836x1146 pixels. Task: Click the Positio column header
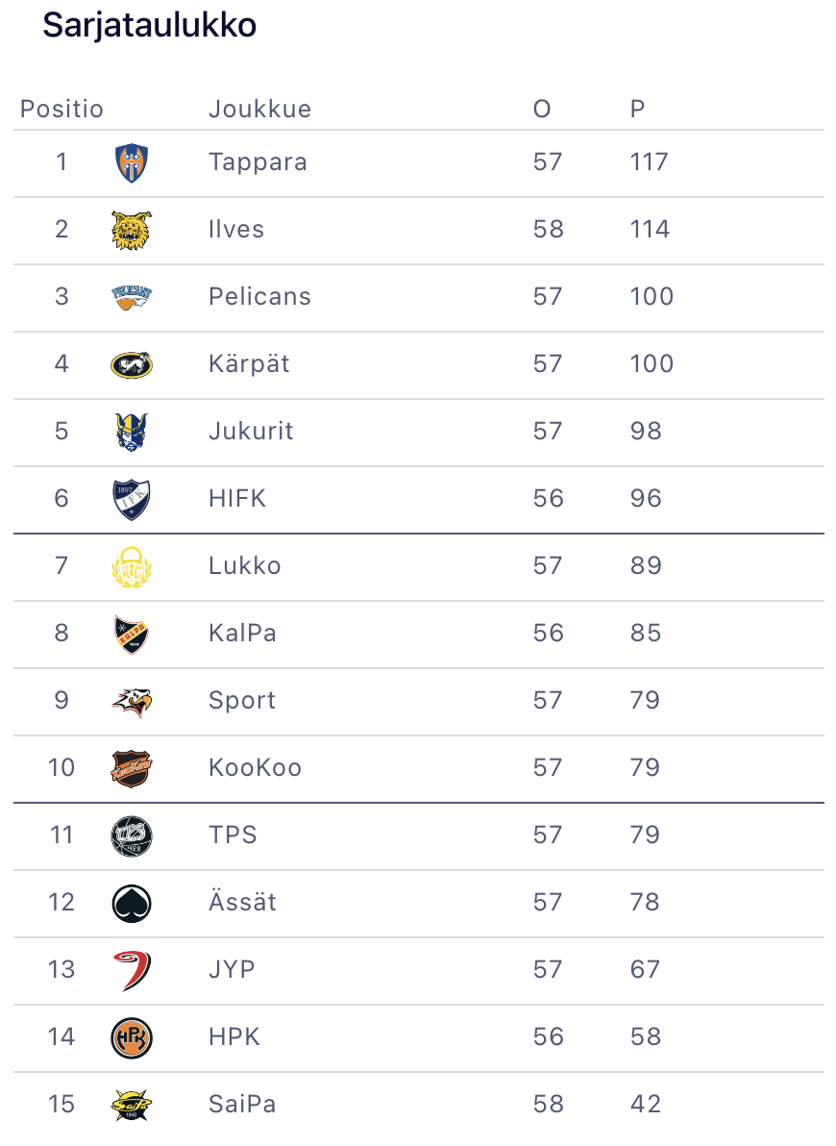pyautogui.click(x=61, y=110)
